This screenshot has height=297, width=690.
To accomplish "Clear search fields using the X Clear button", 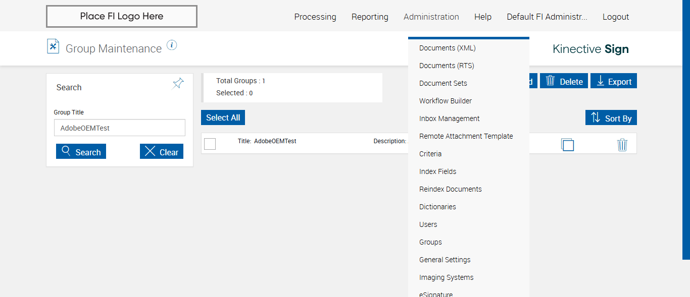I will (162, 152).
